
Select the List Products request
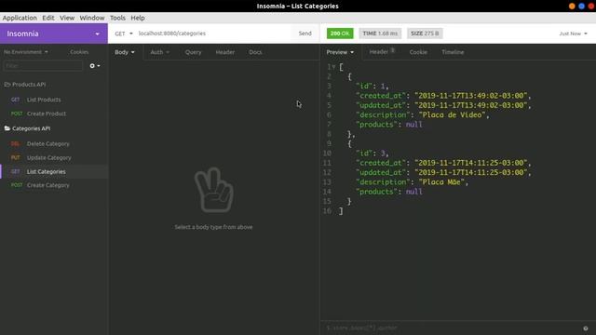[54, 100]
